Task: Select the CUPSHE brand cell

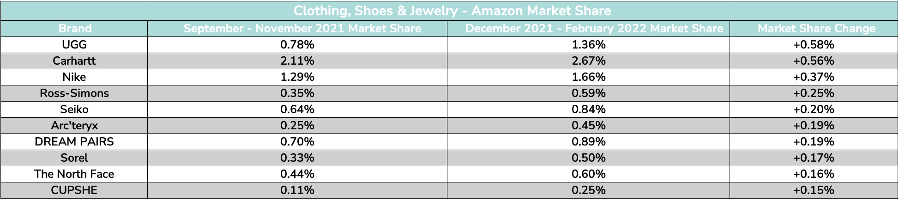Action: click(74, 190)
